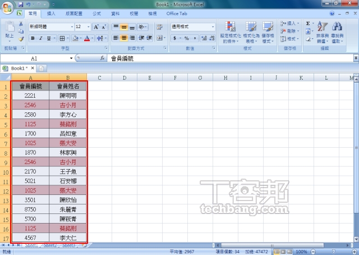Increase font size with the large A

pyautogui.click(x=96, y=27)
